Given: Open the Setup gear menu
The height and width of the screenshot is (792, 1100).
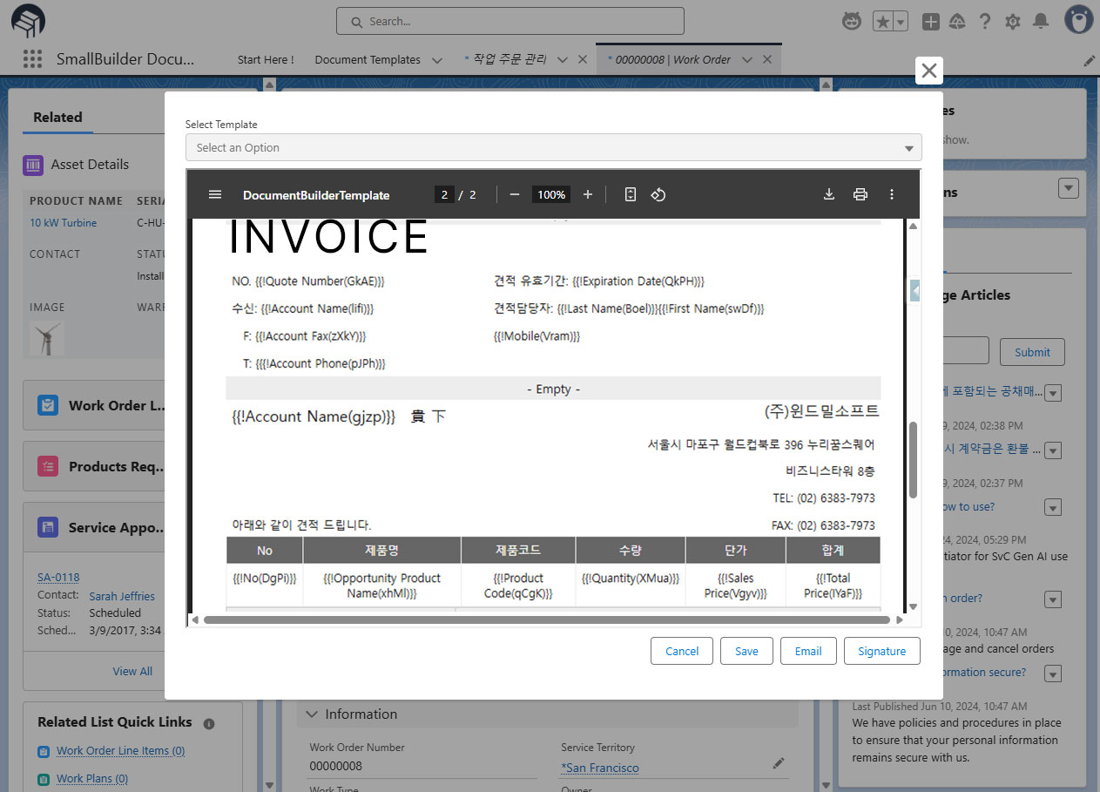Looking at the screenshot, I should (1013, 22).
